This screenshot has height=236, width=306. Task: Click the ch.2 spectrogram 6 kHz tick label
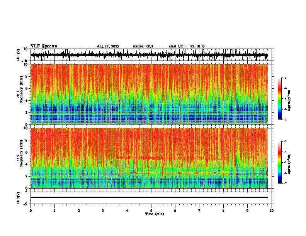click(x=27, y=152)
